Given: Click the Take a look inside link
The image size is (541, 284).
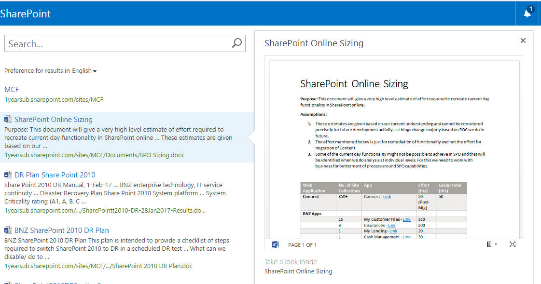Looking at the screenshot, I should tap(290, 261).
